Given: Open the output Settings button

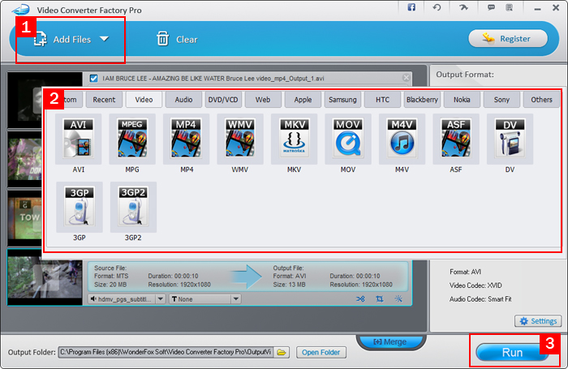Looking at the screenshot, I should click(538, 321).
